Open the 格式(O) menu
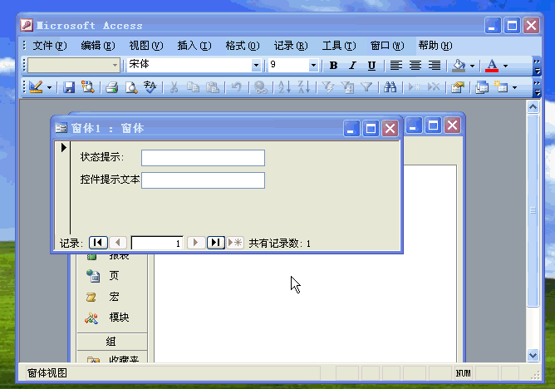 pyautogui.click(x=243, y=46)
